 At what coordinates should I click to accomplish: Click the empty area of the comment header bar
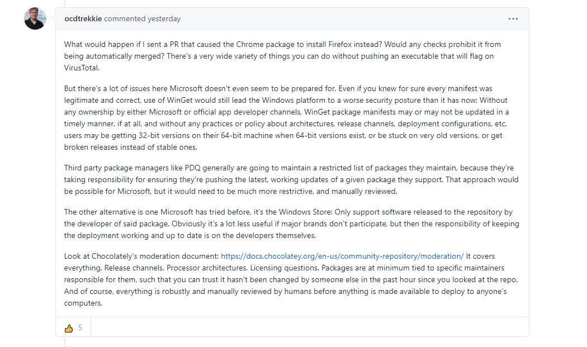(335, 18)
